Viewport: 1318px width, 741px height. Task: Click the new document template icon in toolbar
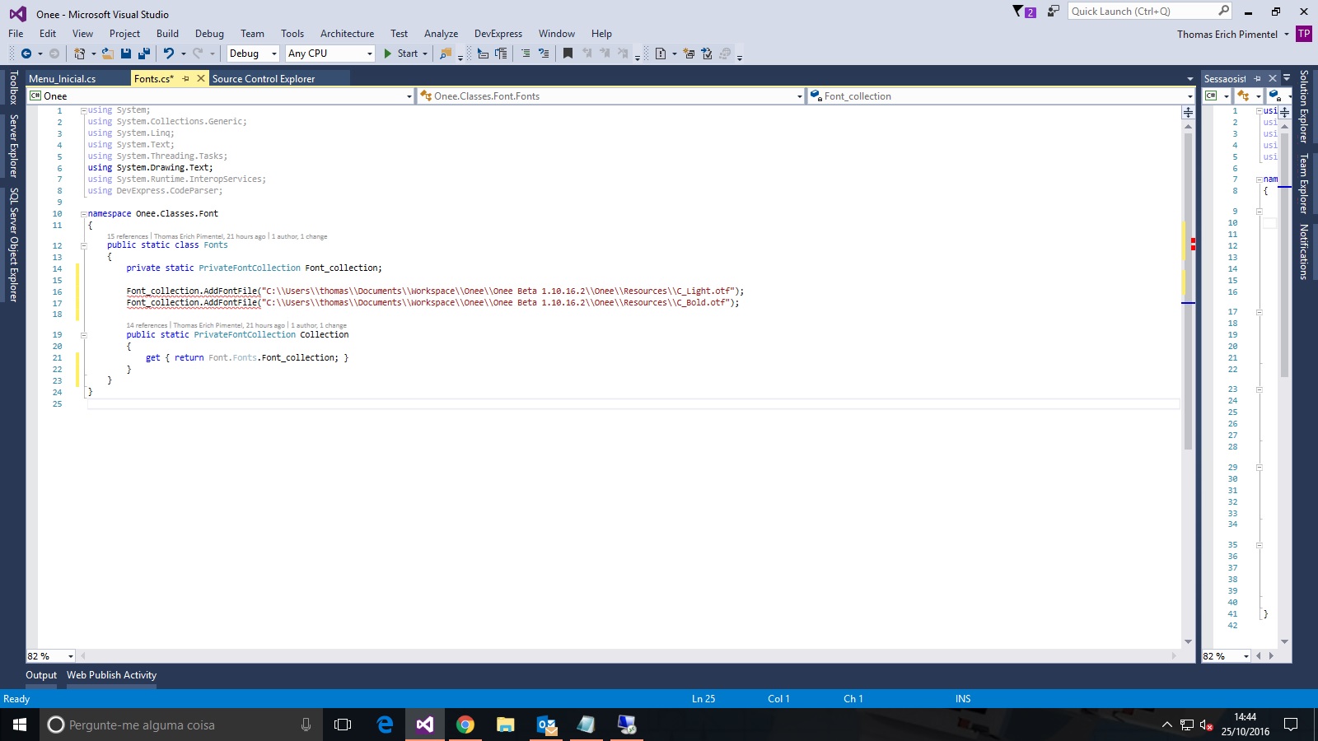[661, 54]
